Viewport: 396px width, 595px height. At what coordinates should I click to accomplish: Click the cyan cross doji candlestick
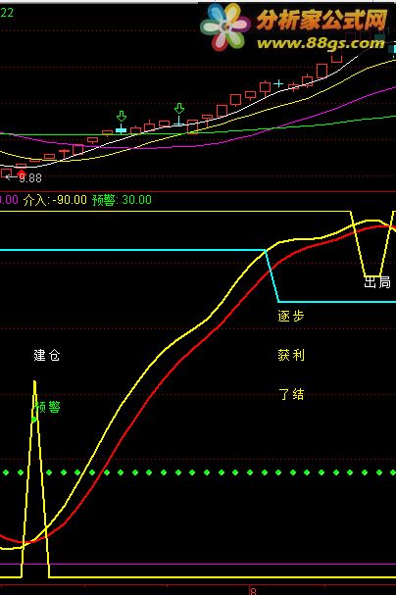pyautogui.click(x=278, y=83)
